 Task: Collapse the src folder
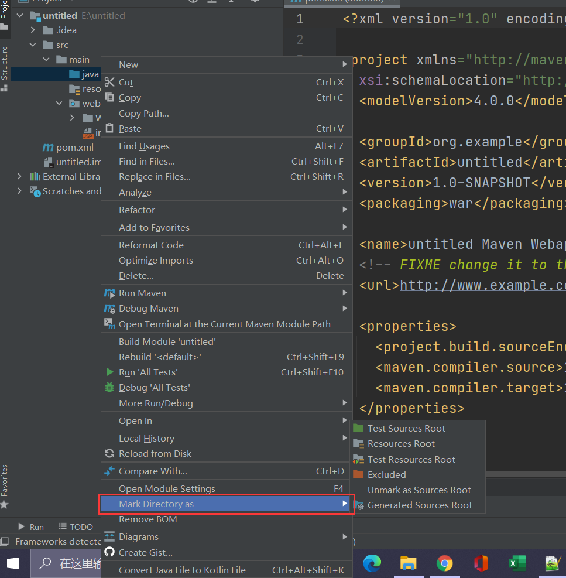pyautogui.click(x=33, y=45)
